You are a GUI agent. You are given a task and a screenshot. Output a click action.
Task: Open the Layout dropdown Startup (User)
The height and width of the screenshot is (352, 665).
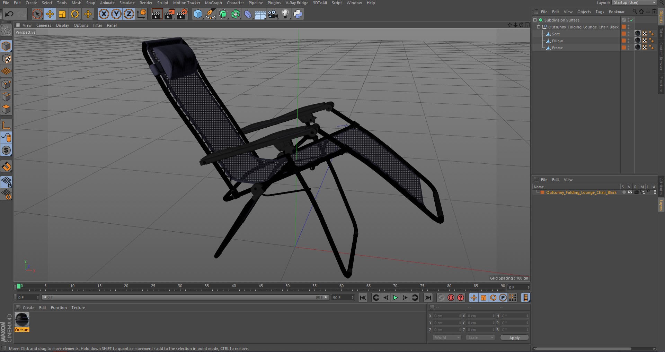coord(634,3)
